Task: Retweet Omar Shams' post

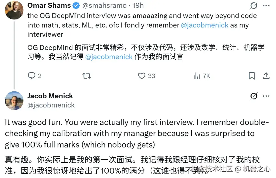Action: pyautogui.click(x=87, y=76)
